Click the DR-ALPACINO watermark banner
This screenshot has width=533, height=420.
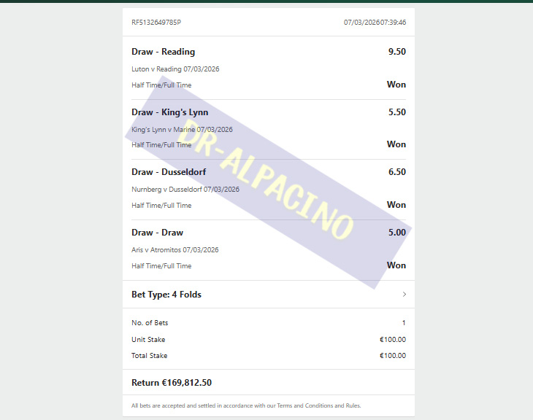click(x=268, y=182)
